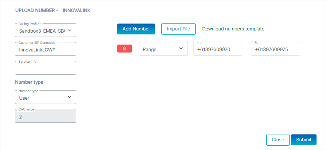Click the Import File button
The image size is (326, 150).
pos(178,29)
